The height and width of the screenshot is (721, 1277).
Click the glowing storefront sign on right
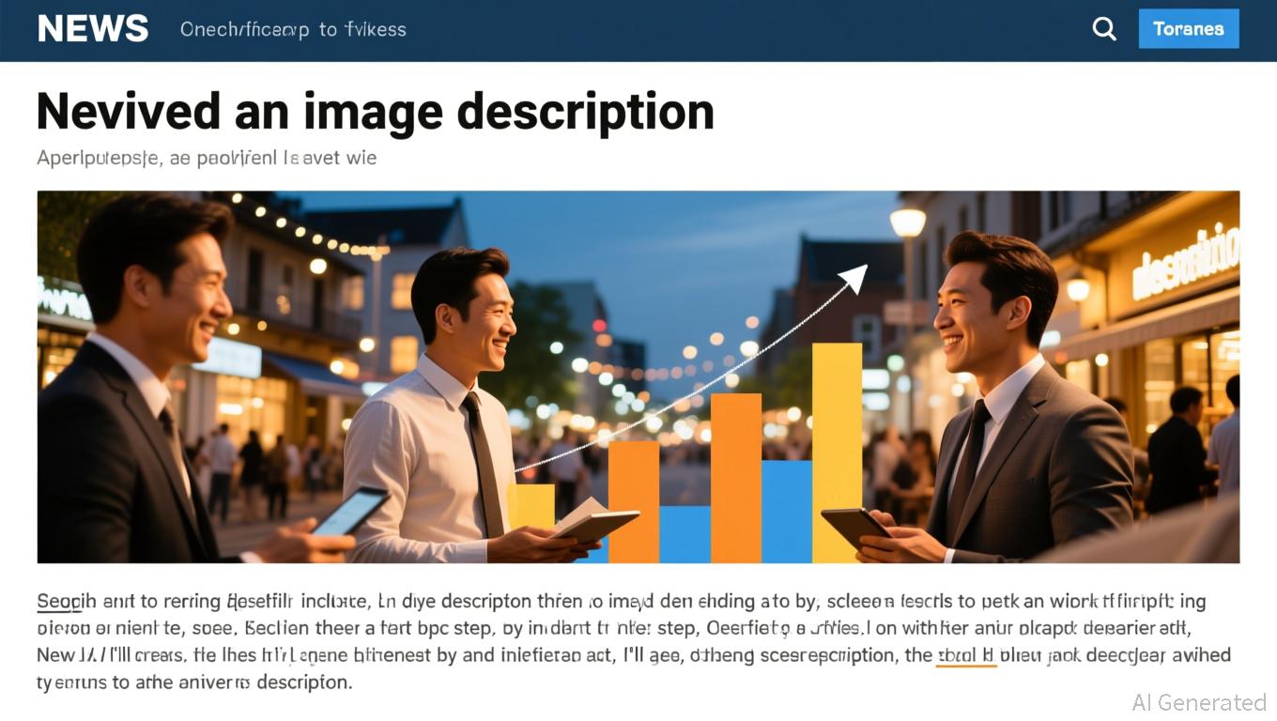pyautogui.click(x=1185, y=262)
